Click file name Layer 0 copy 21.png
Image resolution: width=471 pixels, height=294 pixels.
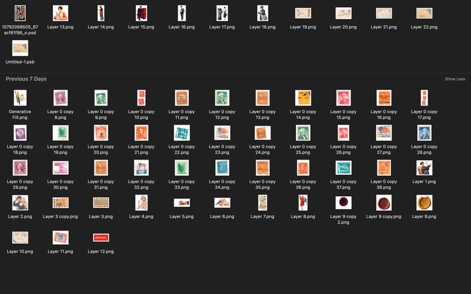[141, 149]
